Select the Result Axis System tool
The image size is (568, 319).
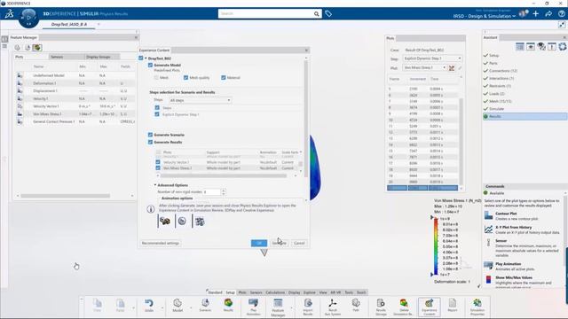point(332,307)
